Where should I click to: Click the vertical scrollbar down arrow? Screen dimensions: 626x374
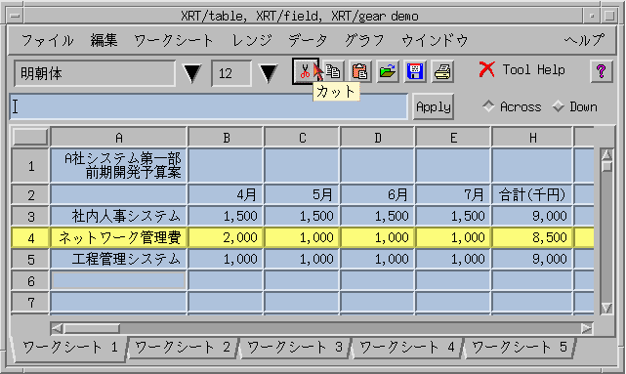coord(606,308)
